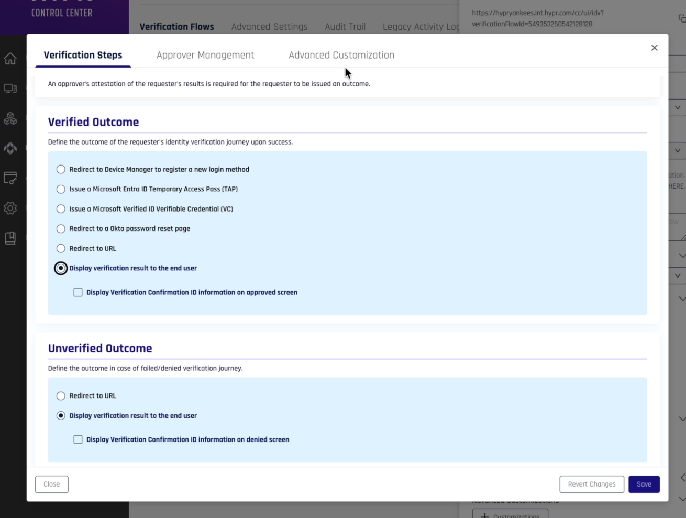Click the hypryankees verification URL text

click(538, 18)
